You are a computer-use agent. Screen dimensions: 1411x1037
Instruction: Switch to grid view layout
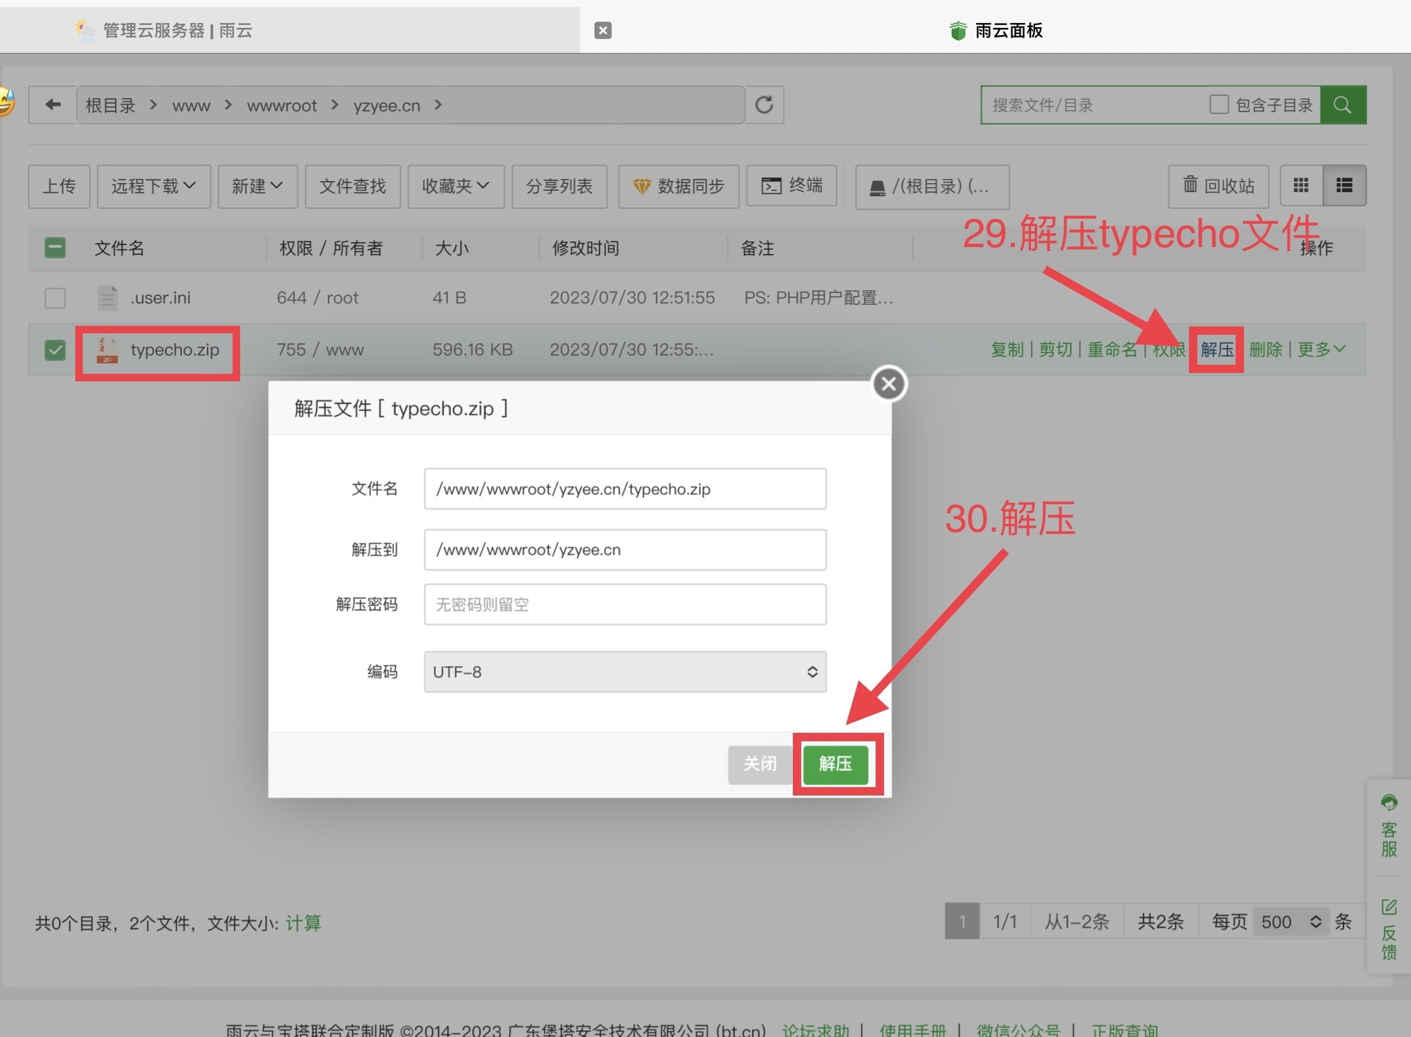click(1301, 185)
